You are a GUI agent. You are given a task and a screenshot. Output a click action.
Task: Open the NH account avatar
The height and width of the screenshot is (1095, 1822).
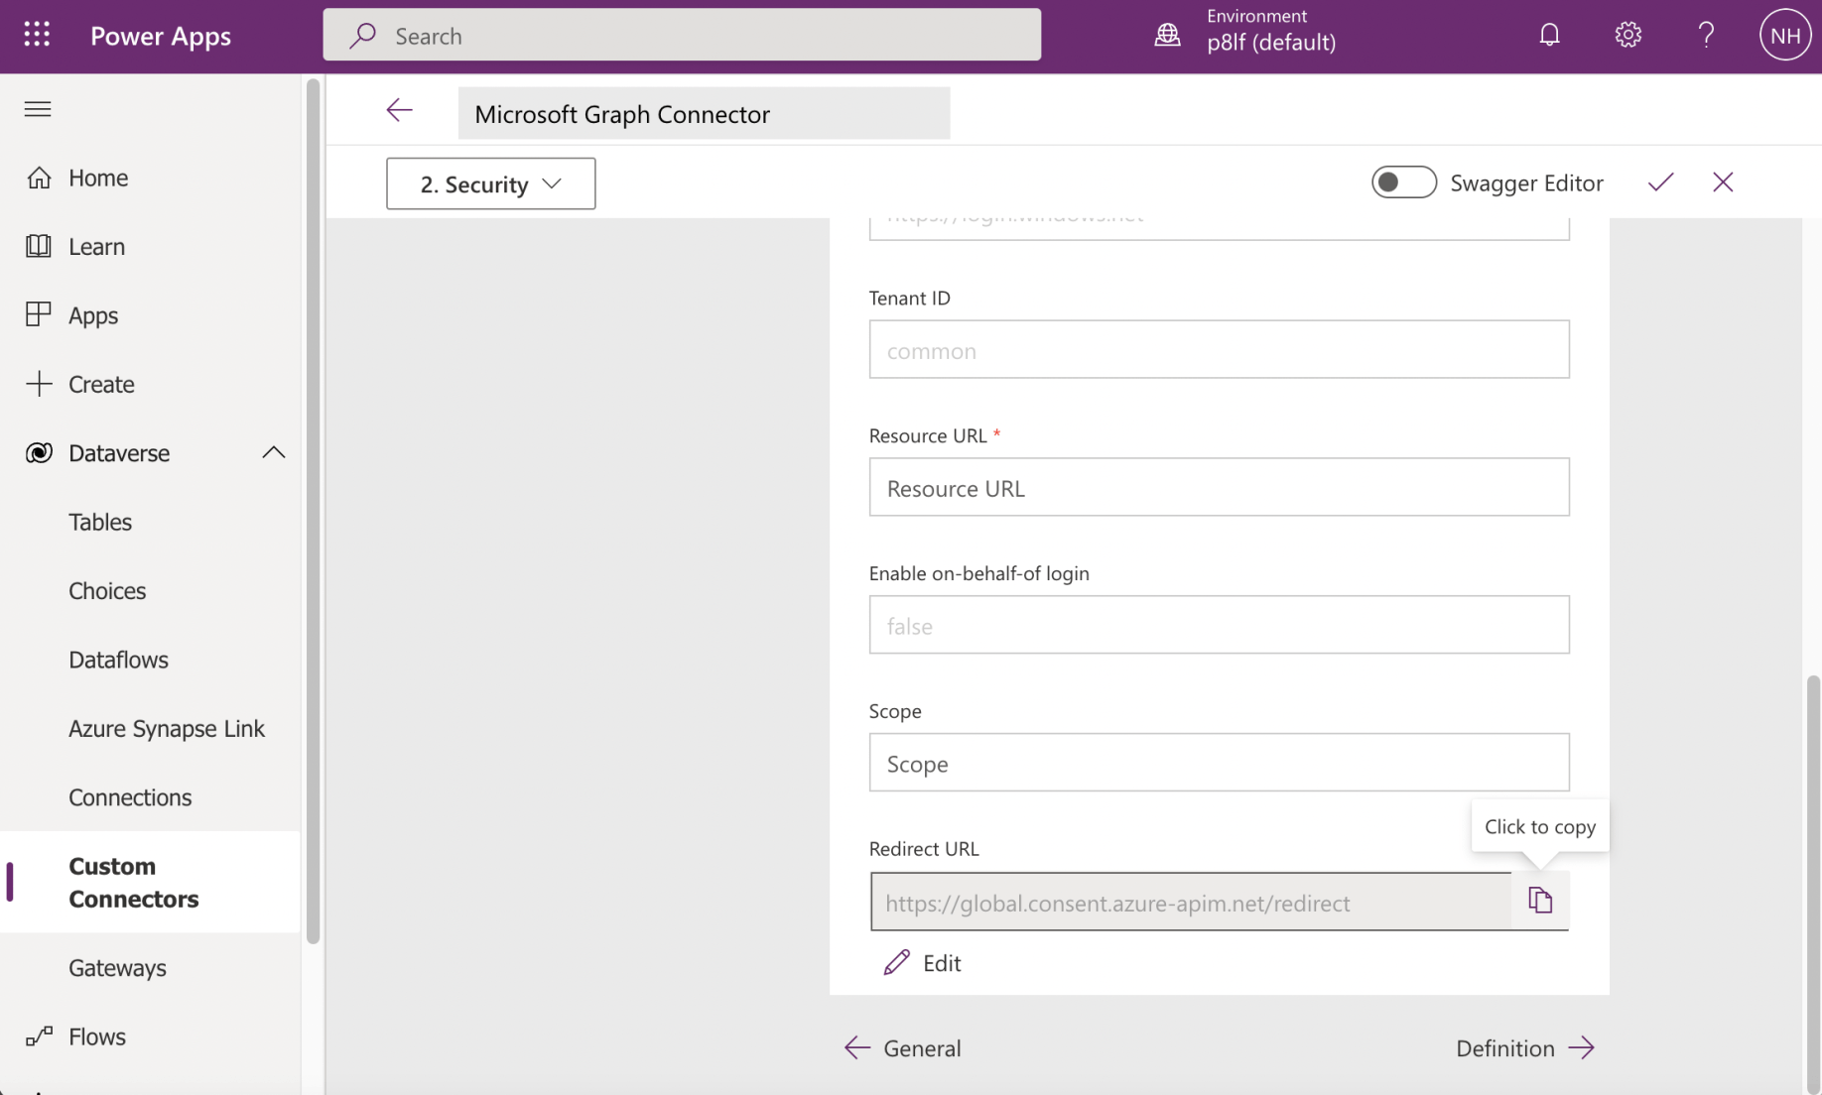[x=1784, y=35]
